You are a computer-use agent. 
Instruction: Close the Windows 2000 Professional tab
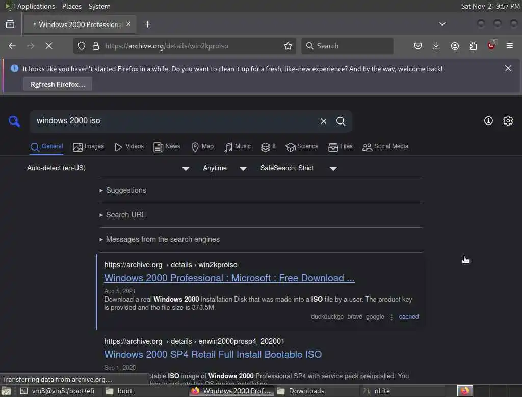click(x=128, y=24)
